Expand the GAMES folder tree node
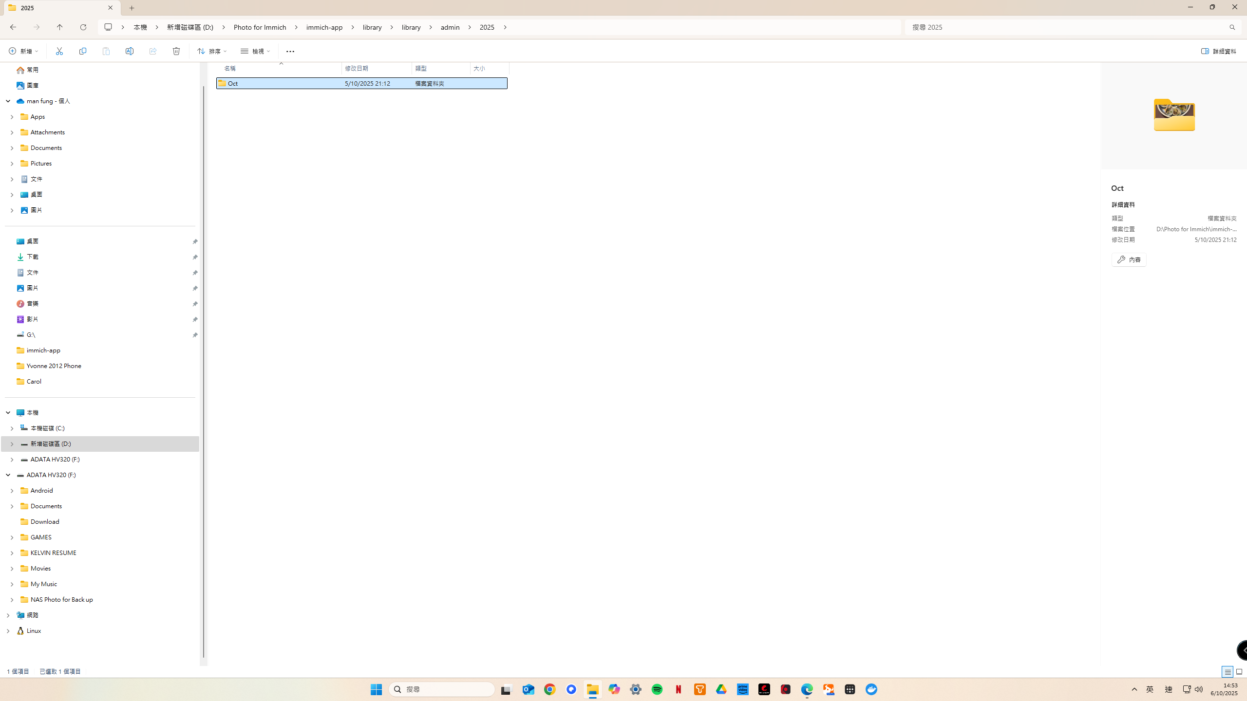 point(12,537)
